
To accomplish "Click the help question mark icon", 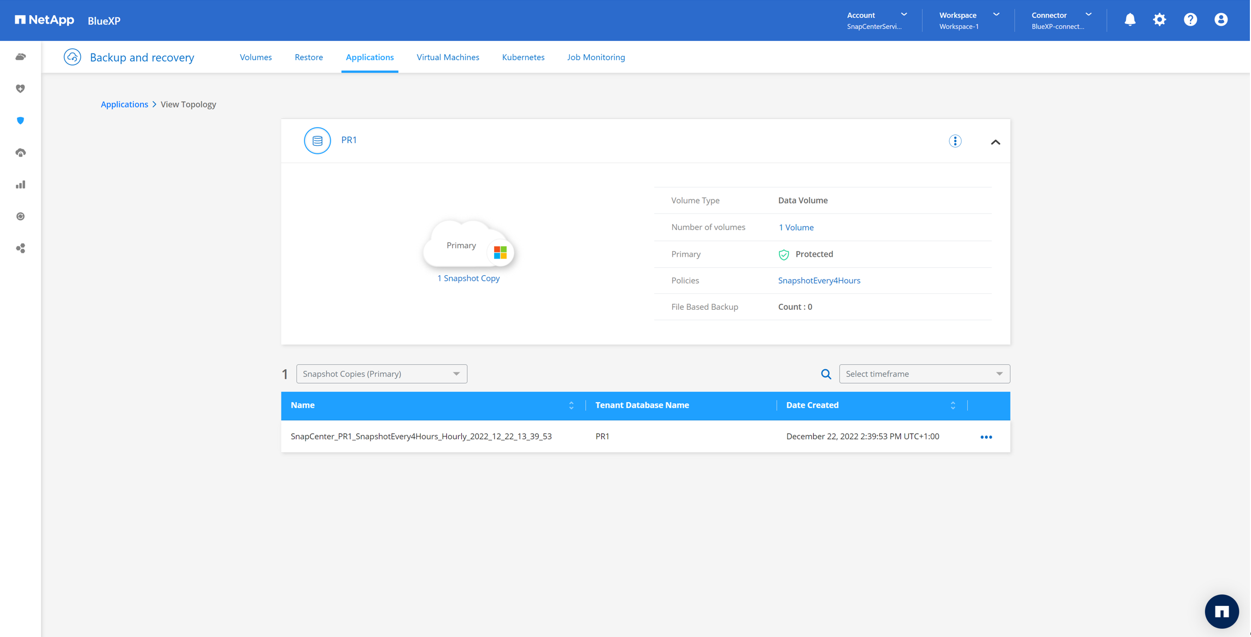I will click(x=1190, y=20).
